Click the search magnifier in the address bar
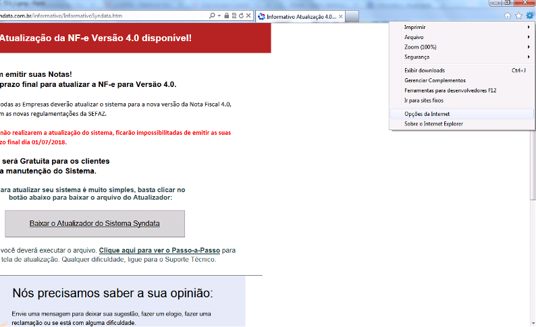The image size is (536, 327). 212,16
